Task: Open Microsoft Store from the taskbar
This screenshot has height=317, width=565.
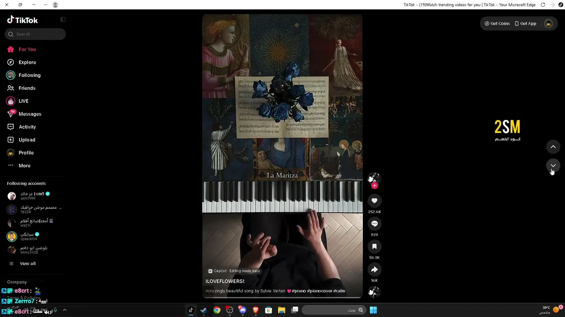Action: [268, 310]
